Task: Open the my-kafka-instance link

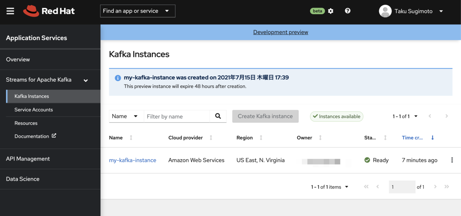Action: click(133, 160)
